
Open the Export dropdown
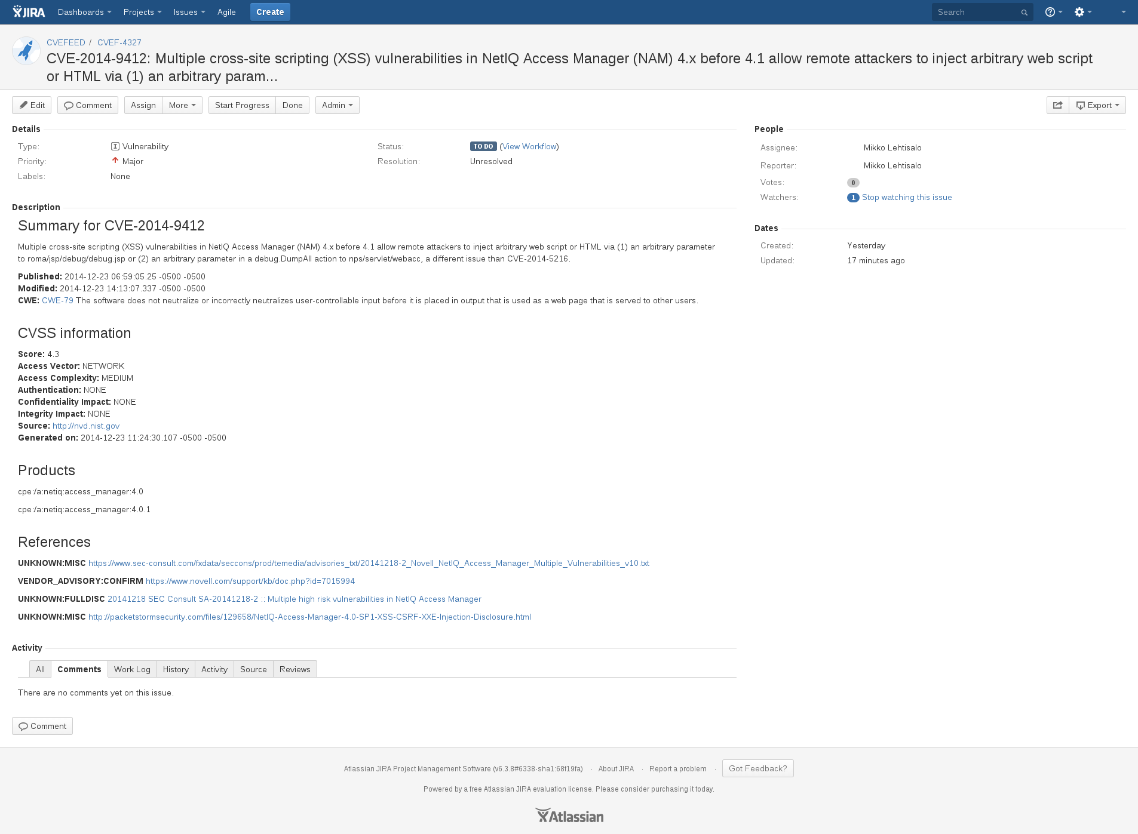coord(1097,105)
